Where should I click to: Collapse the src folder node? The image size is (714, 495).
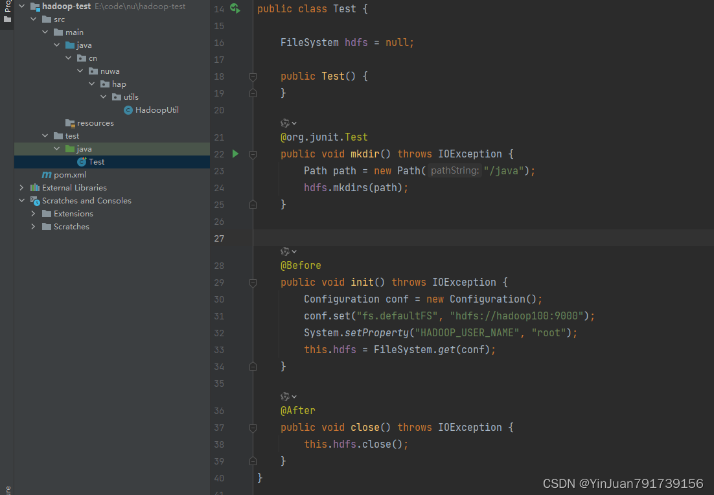click(x=34, y=19)
